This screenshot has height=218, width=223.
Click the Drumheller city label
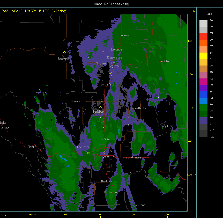pos(165,126)
